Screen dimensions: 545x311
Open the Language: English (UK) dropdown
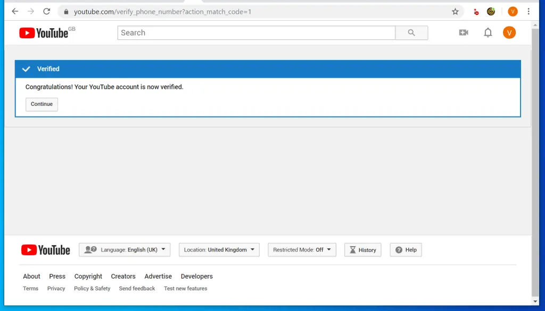pos(124,250)
